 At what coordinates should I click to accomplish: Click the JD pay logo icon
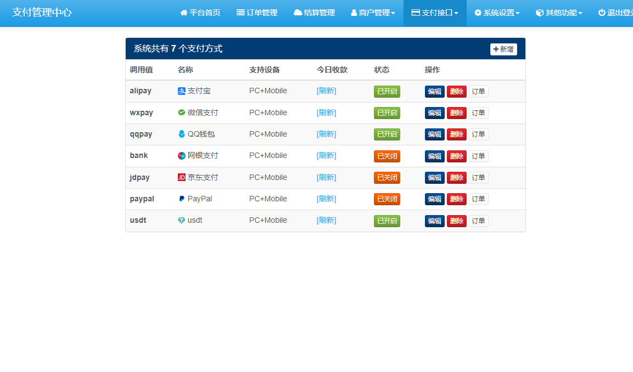point(182,177)
